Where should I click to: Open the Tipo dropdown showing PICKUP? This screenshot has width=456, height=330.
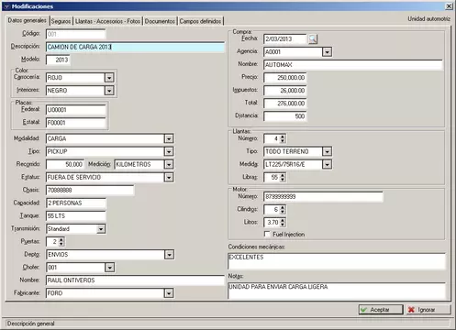click(x=169, y=151)
